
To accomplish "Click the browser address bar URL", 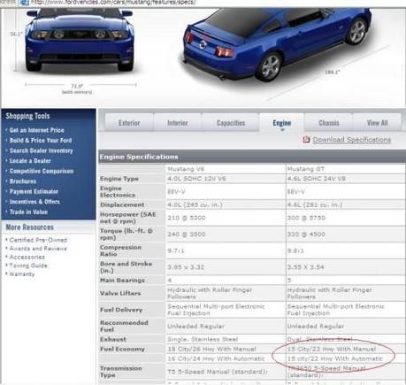I will 112,3.
